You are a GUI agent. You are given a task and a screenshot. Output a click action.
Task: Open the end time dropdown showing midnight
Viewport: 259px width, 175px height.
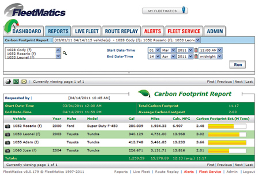[210, 56]
